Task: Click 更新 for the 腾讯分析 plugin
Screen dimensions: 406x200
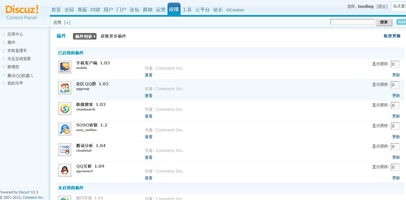Action: click(396, 158)
